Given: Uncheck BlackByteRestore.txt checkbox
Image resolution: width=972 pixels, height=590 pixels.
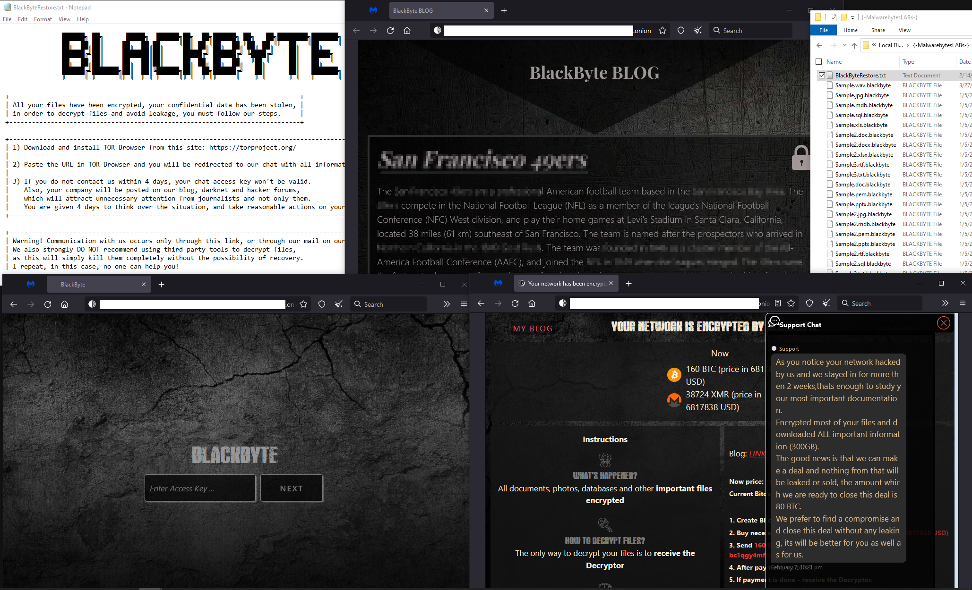Looking at the screenshot, I should [x=822, y=76].
